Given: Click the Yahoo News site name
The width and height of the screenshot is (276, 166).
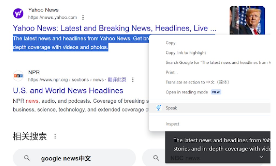Looking at the screenshot, I should tap(43, 10).
